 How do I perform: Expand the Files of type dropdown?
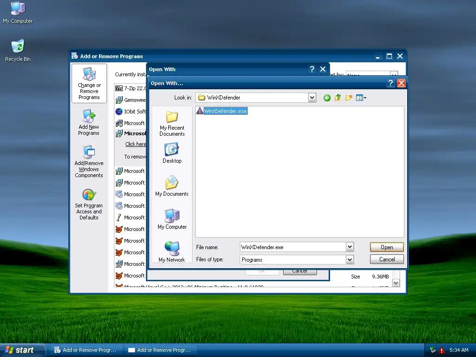[x=350, y=259]
